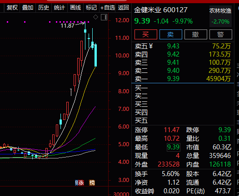Click the red 买 buy button
Viewport: 239px width, 196px height.
(146, 34)
